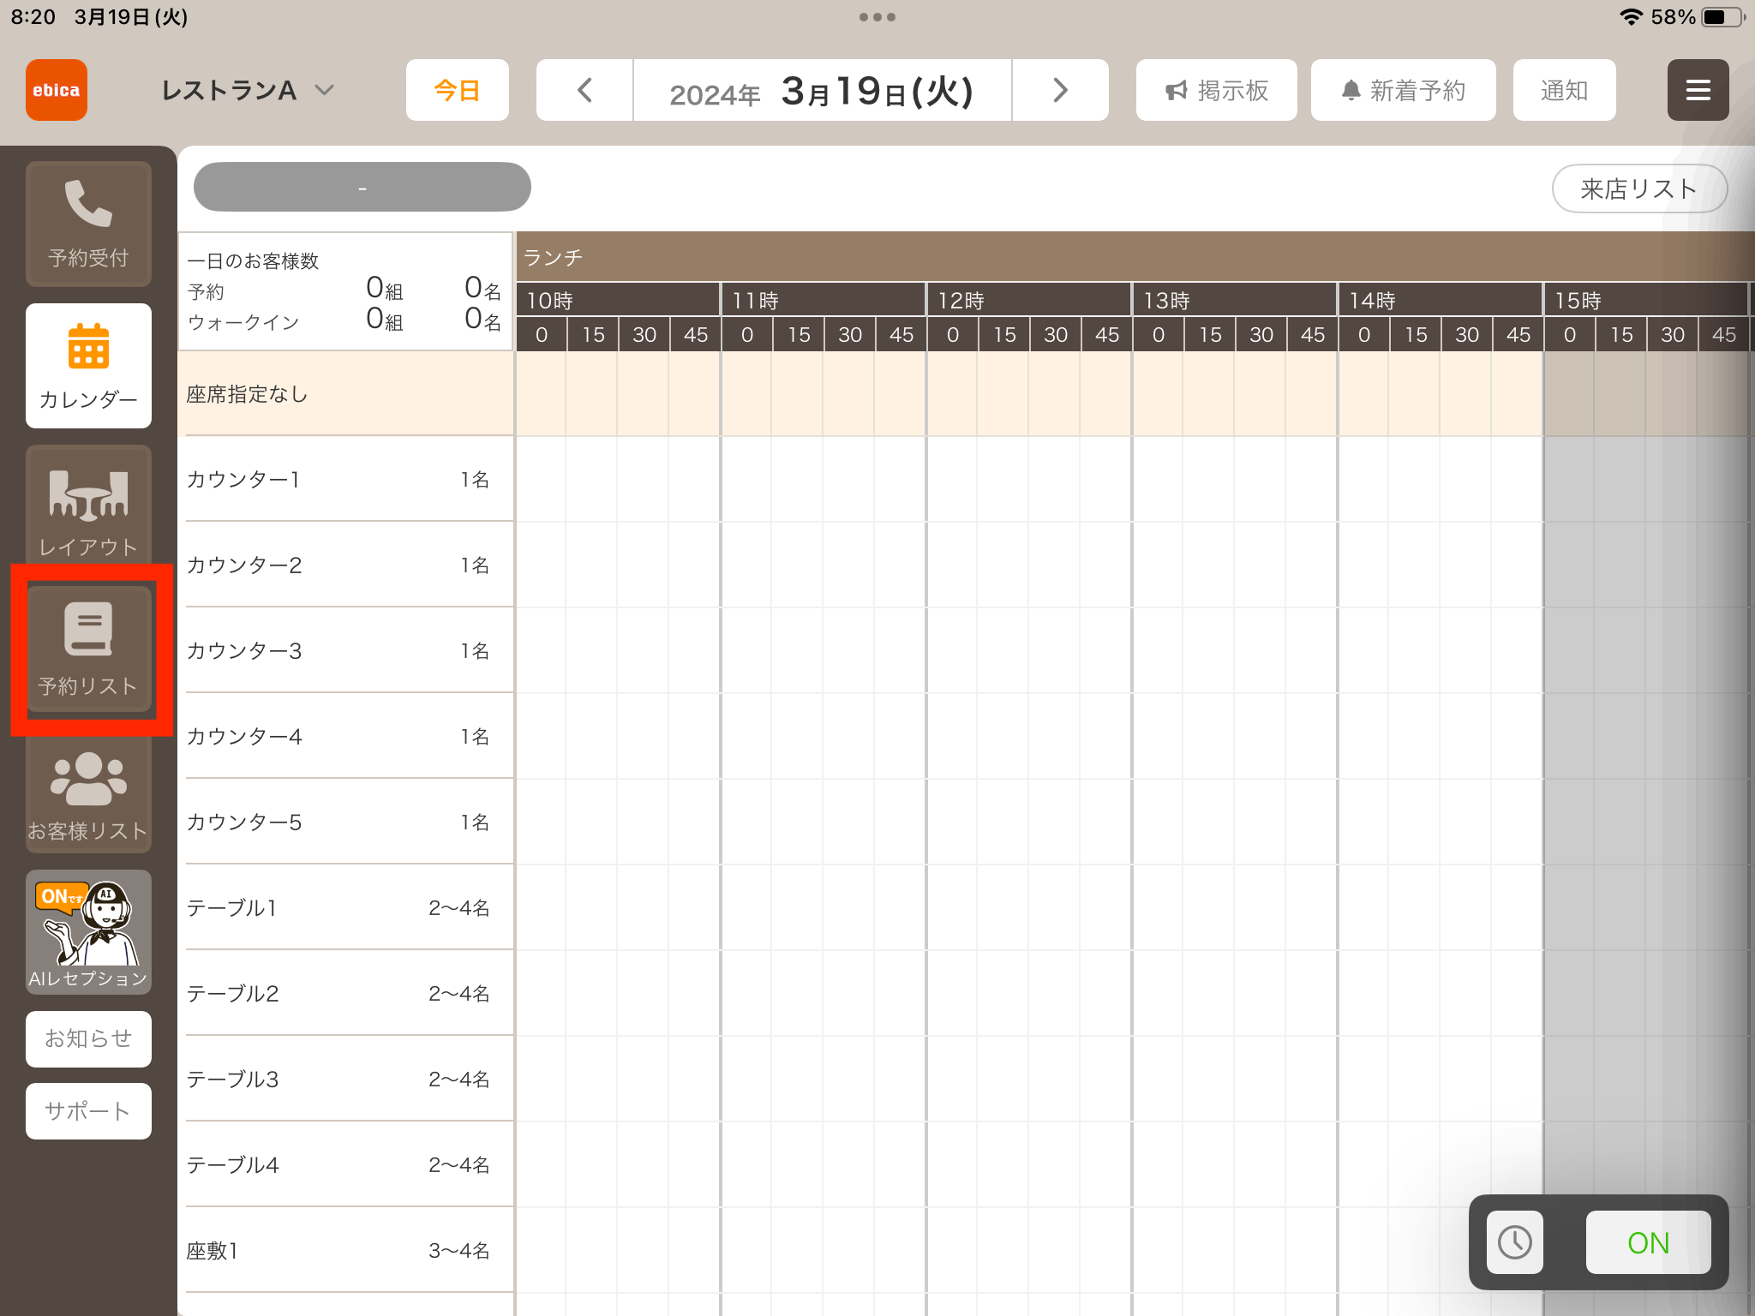
Task: Open お客様リスト customer list
Action: pyautogui.click(x=88, y=794)
